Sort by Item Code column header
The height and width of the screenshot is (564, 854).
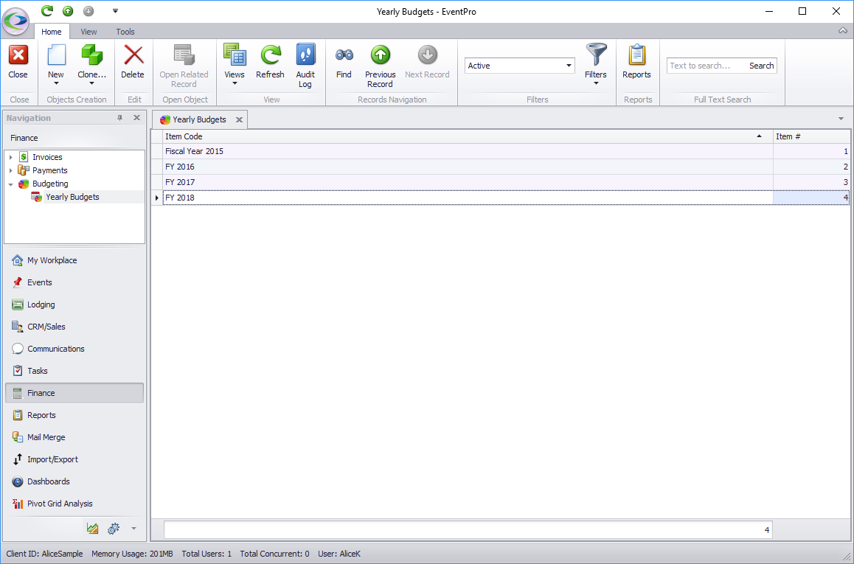coord(468,136)
